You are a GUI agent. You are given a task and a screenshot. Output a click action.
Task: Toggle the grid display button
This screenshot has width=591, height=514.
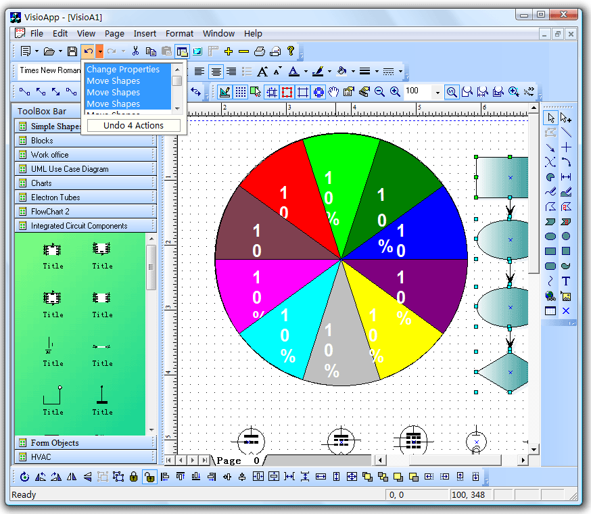pos(241,91)
